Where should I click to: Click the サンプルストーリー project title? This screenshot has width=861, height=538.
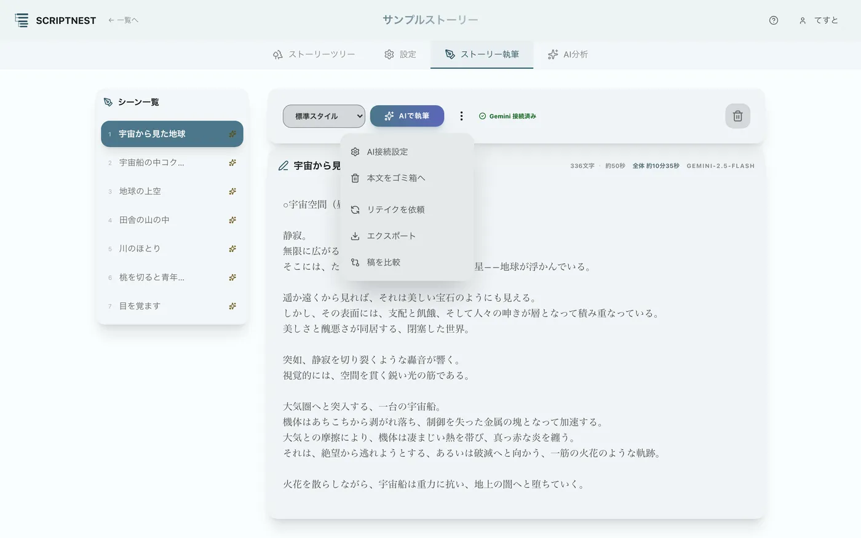pyautogui.click(x=430, y=20)
